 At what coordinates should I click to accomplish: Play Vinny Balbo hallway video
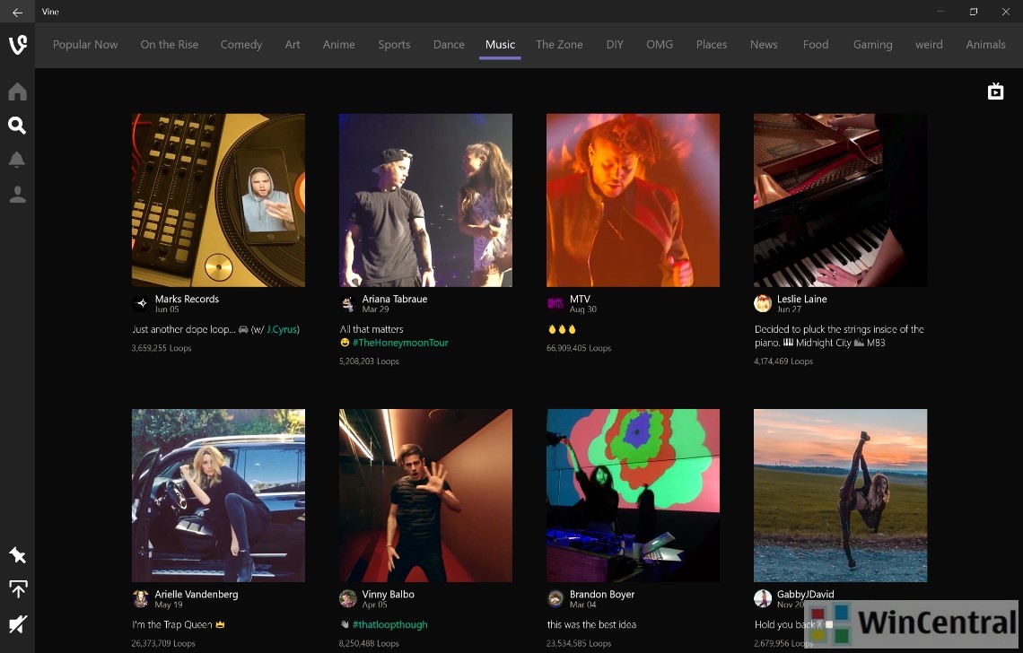tap(425, 495)
